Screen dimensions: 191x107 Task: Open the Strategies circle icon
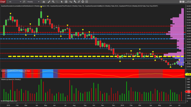[83, 2]
